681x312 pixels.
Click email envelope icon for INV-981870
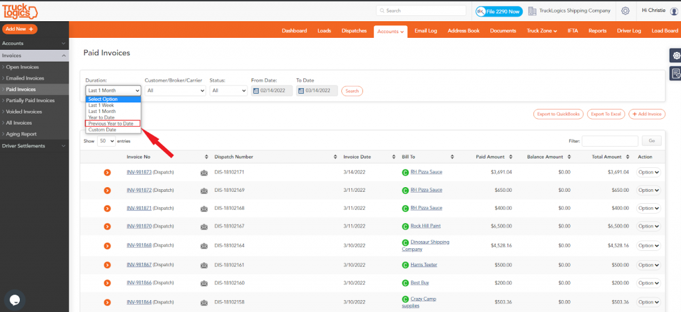(x=204, y=226)
